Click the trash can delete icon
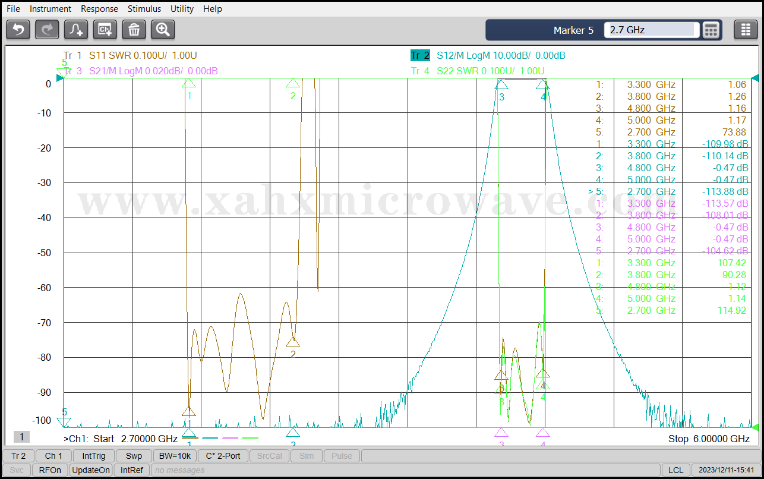 (x=134, y=30)
